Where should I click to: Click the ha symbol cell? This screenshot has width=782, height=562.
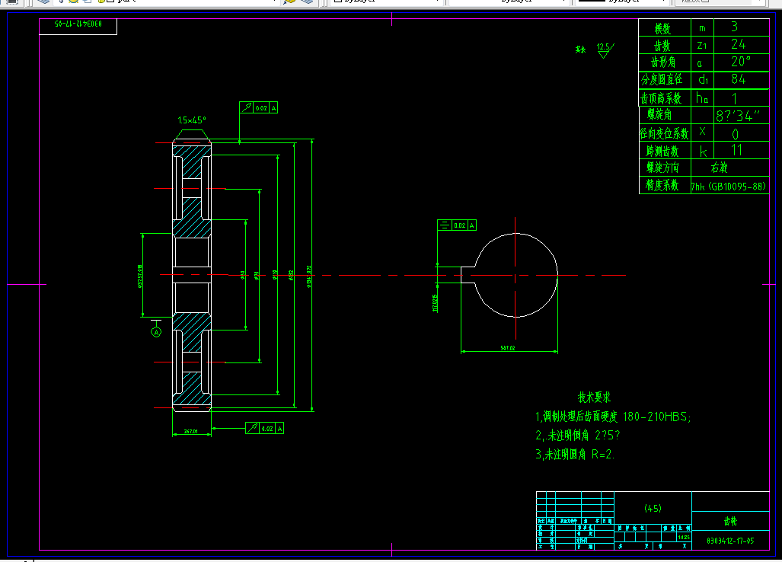click(702, 97)
